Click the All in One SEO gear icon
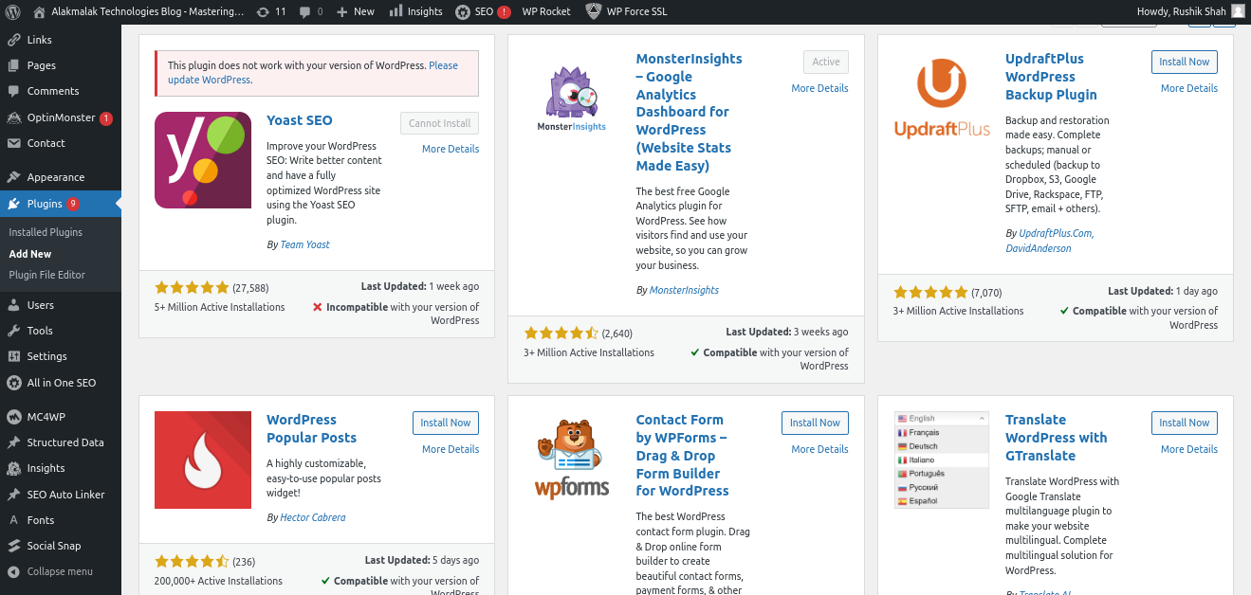The height and width of the screenshot is (595, 1251). [13, 383]
